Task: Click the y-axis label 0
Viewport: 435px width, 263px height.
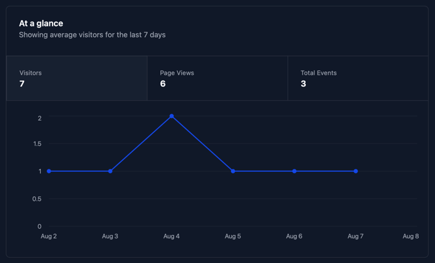Action: pyautogui.click(x=40, y=227)
